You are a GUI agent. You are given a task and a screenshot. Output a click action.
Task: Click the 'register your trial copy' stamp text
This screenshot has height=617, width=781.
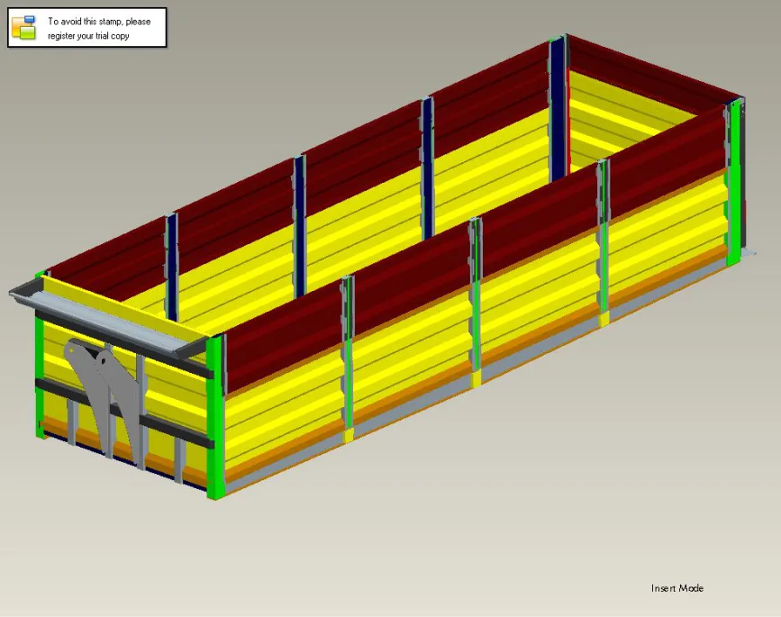(88, 36)
